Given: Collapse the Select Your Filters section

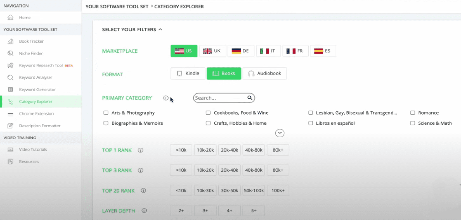Looking at the screenshot, I should [160, 29].
